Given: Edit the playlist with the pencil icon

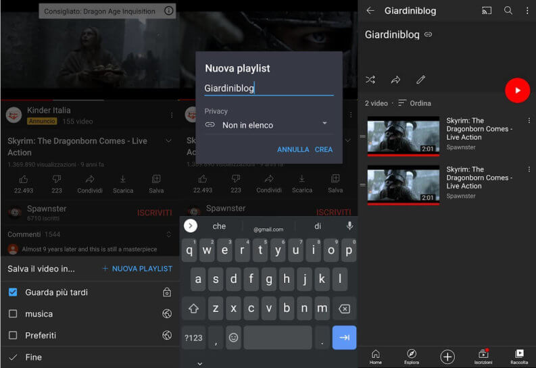Looking at the screenshot, I should point(420,80).
